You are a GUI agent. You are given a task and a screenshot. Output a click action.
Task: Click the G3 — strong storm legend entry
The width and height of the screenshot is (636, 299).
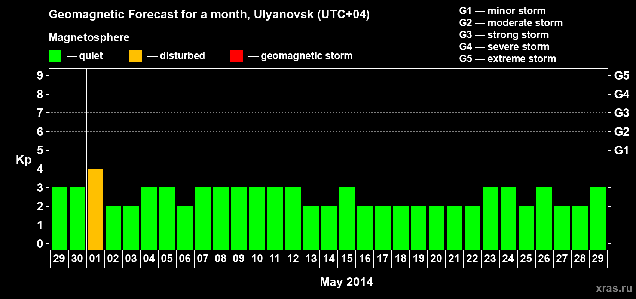pyautogui.click(x=504, y=35)
